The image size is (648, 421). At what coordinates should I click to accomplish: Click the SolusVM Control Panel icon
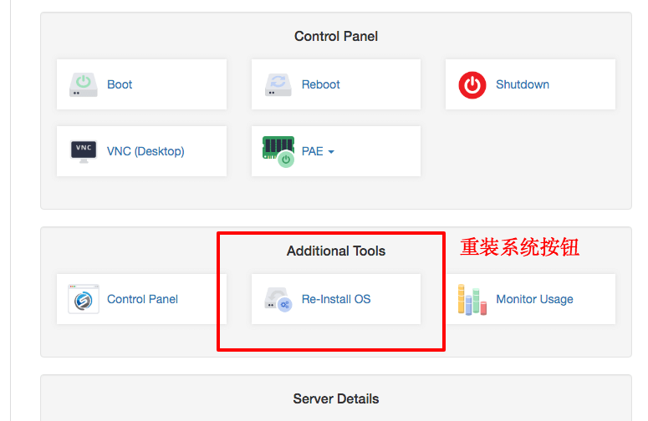click(84, 299)
